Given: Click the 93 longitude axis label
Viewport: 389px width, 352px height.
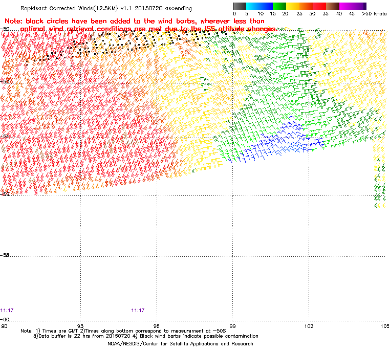Looking at the screenshot, I should pyautogui.click(x=80, y=326).
